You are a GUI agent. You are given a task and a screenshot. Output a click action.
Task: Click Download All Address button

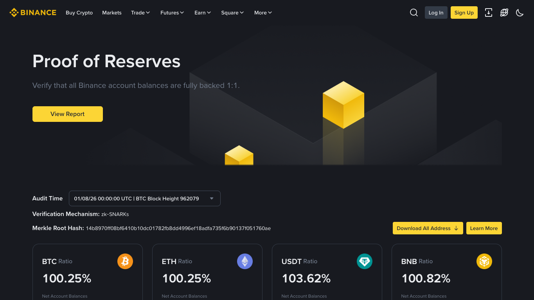(428, 228)
